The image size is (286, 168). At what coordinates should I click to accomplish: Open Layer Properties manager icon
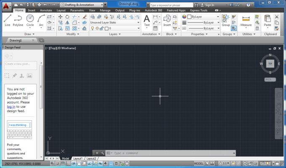tap(93, 17)
